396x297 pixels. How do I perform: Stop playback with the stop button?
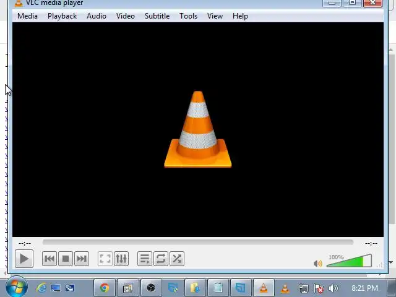tap(66, 259)
